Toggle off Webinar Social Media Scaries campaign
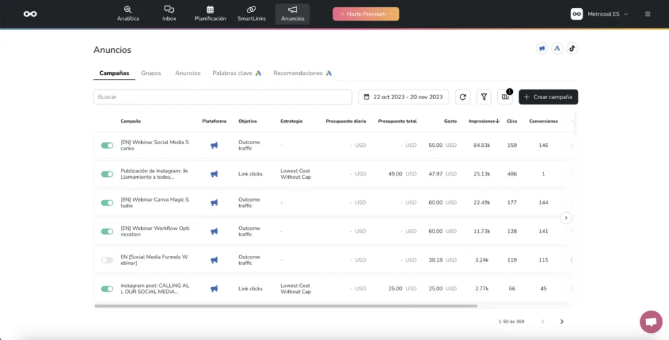Viewport: 669px width, 340px height. (107, 146)
